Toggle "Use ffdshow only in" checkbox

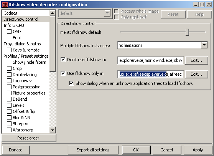coord(63,73)
